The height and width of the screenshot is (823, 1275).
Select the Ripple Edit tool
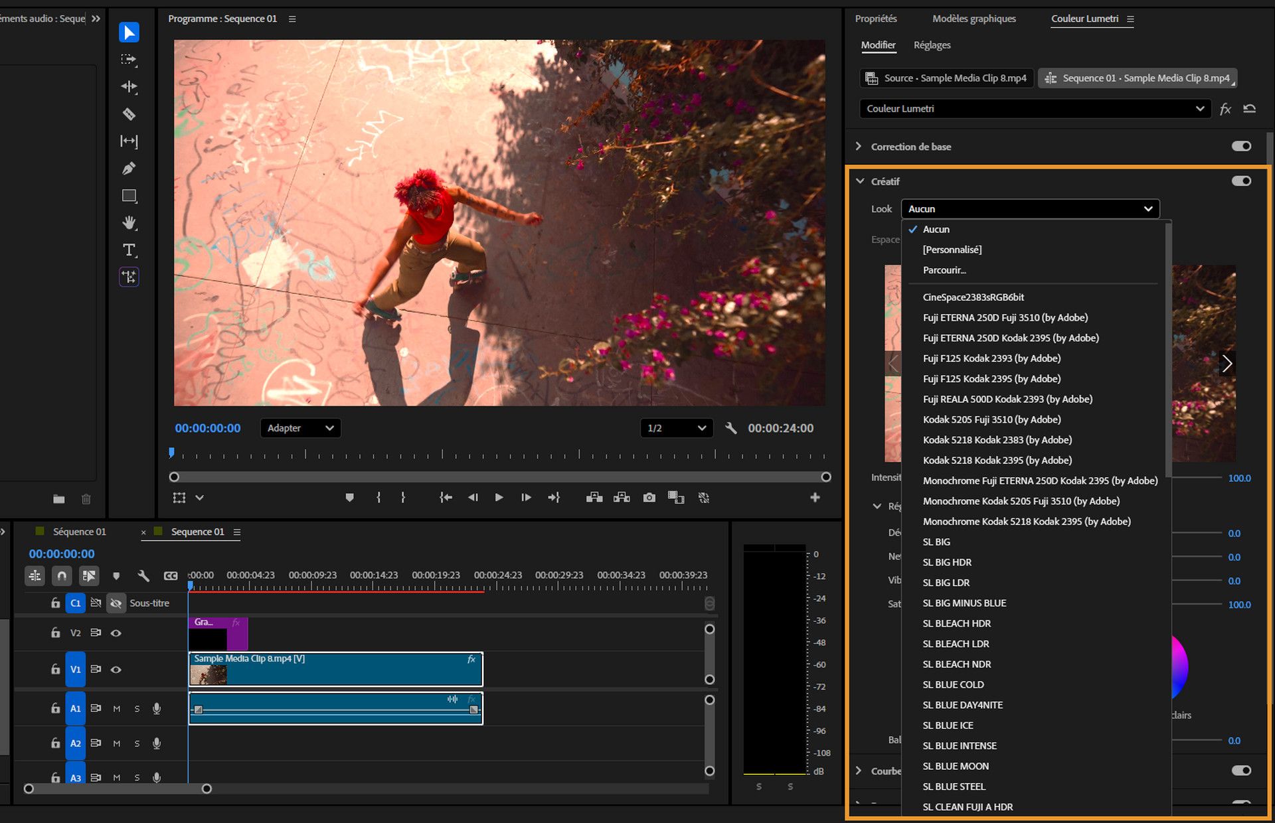(x=129, y=87)
